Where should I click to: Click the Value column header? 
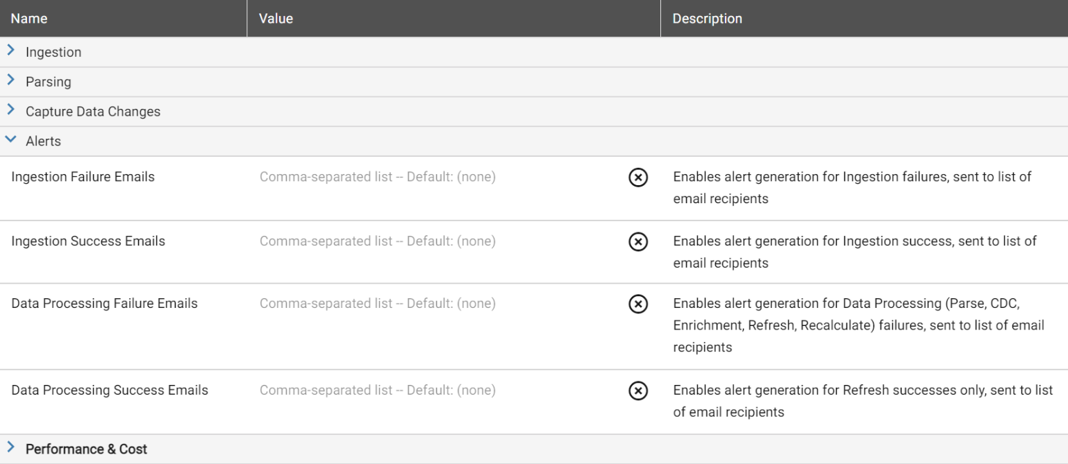pos(276,19)
